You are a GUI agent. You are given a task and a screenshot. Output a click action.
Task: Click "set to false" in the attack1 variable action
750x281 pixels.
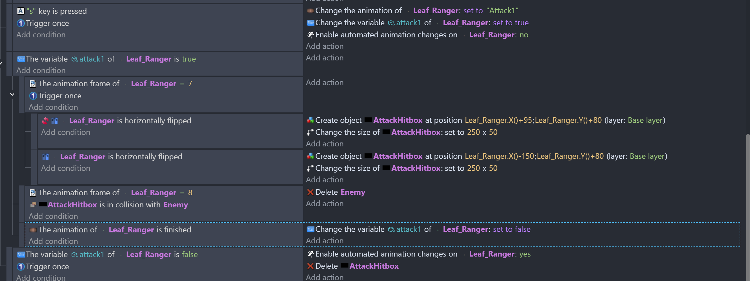(511, 230)
